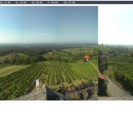Viewport: 133px width, 133px height.
Task: Open the vineyard panorama webcam image with blue sky
Action: tap(49, 53)
